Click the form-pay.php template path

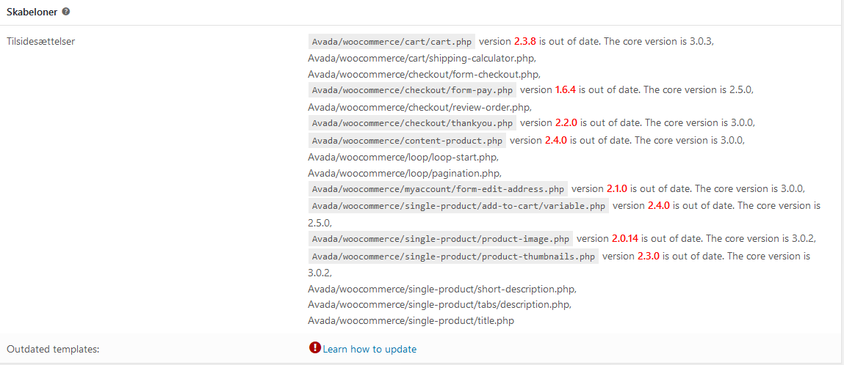click(412, 89)
